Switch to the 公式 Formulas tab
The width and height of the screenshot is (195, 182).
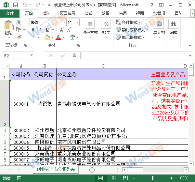88,13
